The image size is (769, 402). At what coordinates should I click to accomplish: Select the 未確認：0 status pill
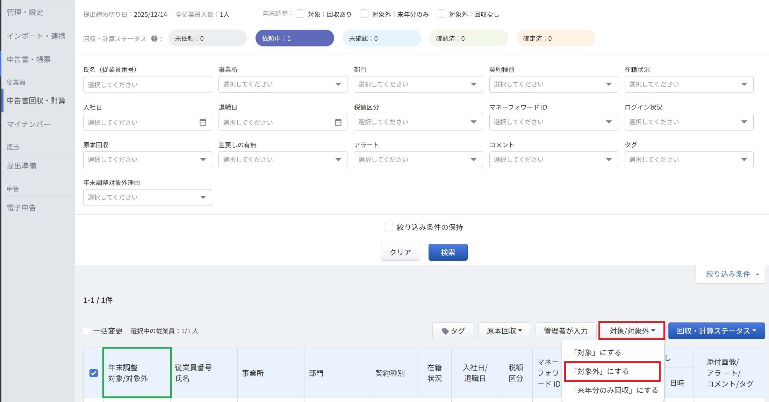click(x=381, y=38)
